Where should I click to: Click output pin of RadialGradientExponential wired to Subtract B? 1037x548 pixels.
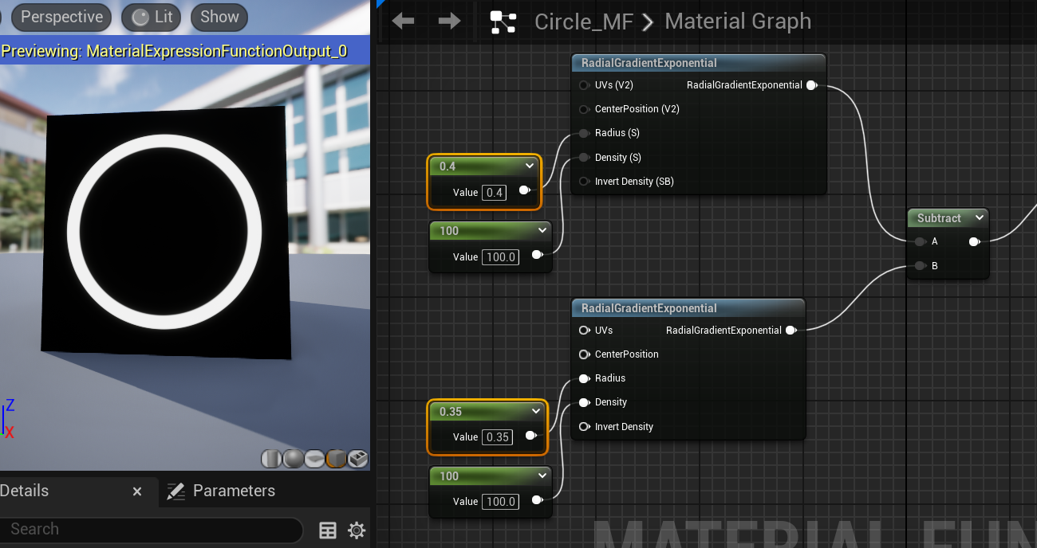(x=791, y=330)
